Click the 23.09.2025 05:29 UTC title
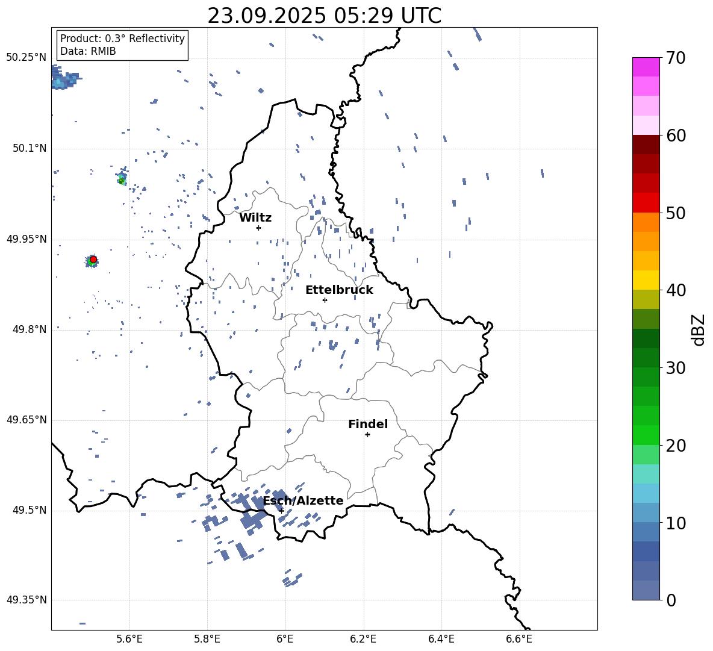The height and width of the screenshot is (651, 713). tap(324, 16)
